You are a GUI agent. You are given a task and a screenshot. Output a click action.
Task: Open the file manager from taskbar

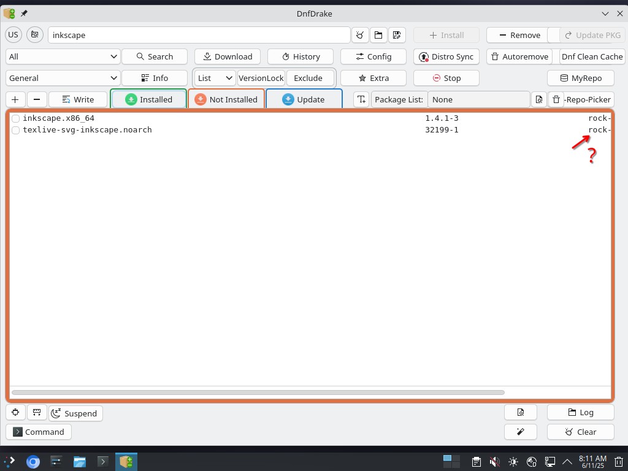click(79, 462)
